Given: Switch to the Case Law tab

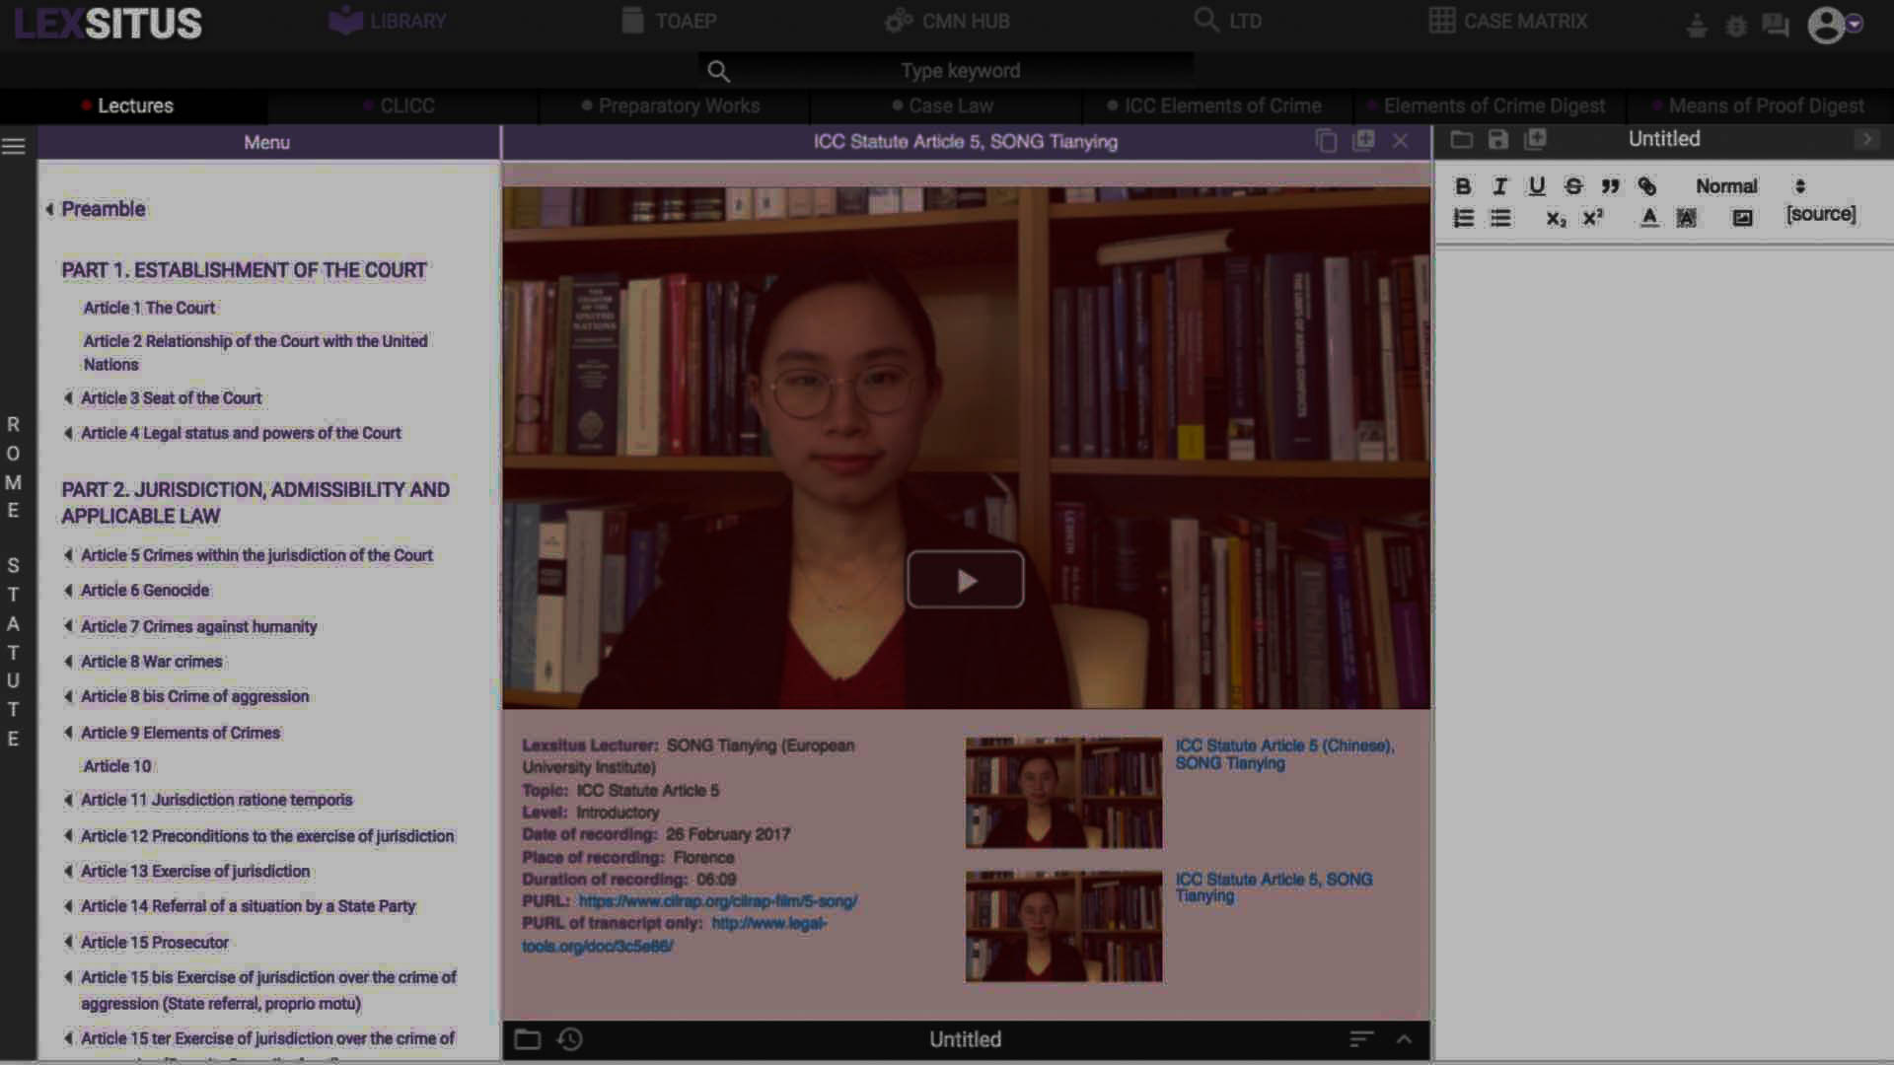Looking at the screenshot, I should [950, 106].
